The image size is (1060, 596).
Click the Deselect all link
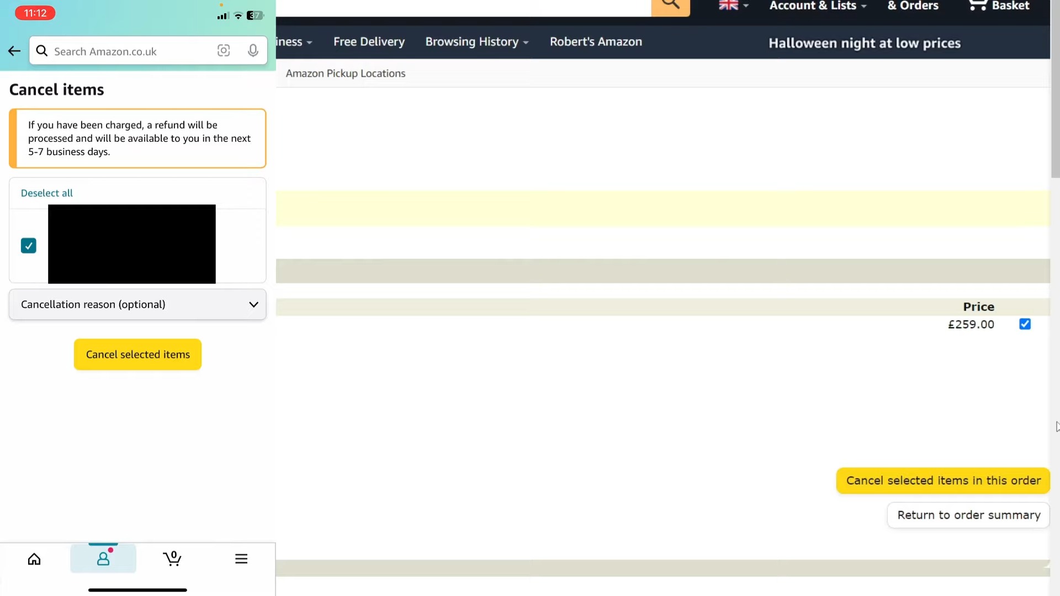point(47,193)
